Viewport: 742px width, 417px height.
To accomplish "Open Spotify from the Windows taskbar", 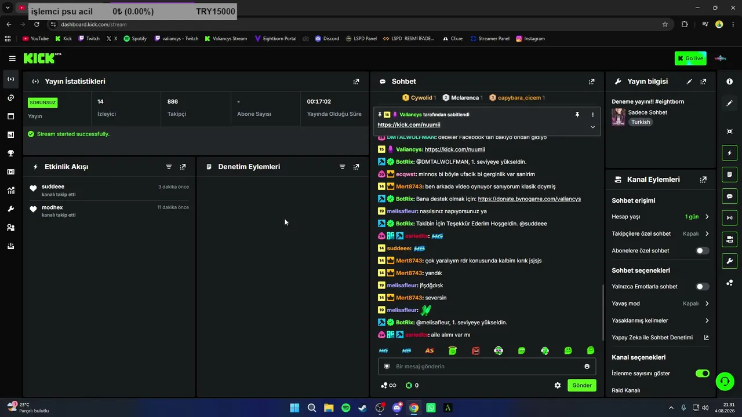I will pyautogui.click(x=345, y=408).
